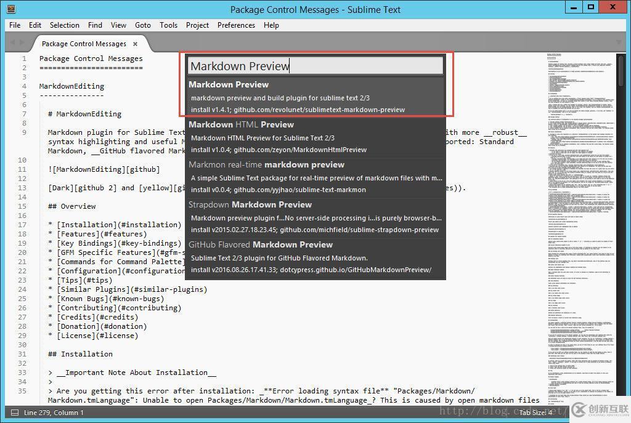Click the michfield/sublime-strapdown-preview install line
Viewport: 631px width, 423px height.
(315, 230)
